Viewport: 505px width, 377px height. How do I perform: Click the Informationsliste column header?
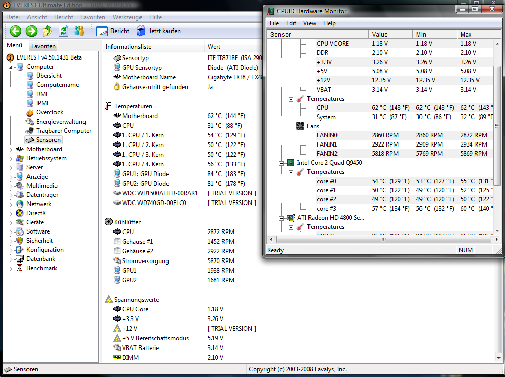tap(153, 47)
